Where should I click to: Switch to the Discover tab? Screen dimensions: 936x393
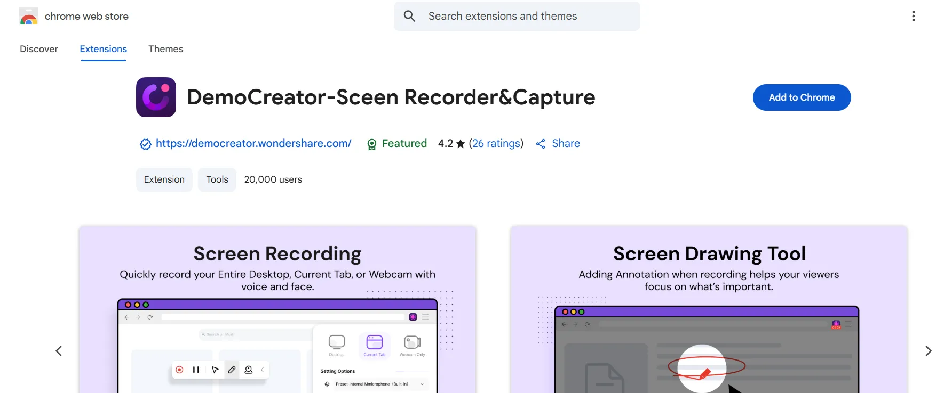tap(39, 49)
